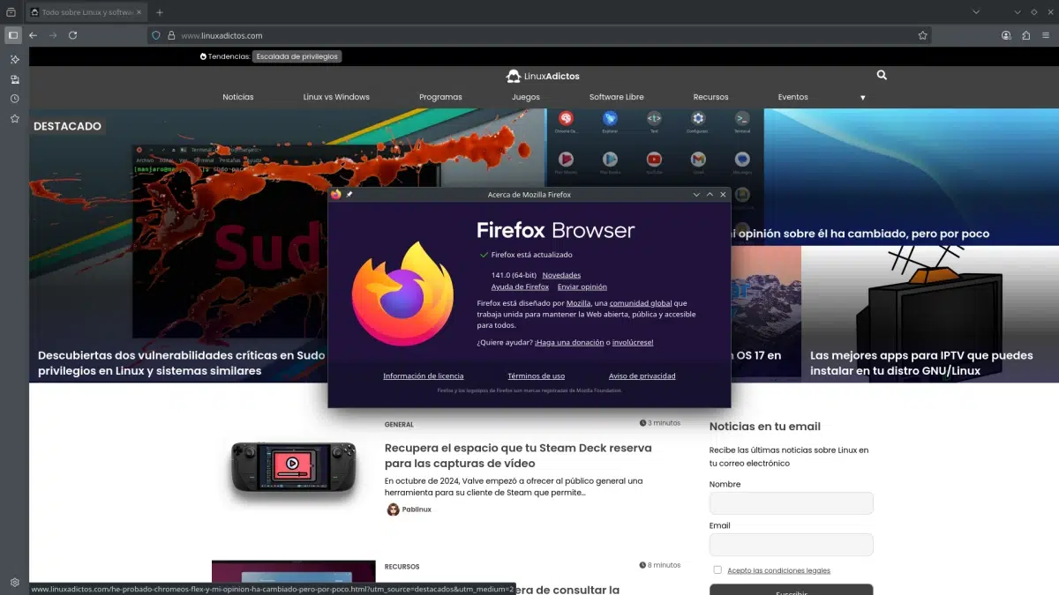Go back to the previous page

34,35
